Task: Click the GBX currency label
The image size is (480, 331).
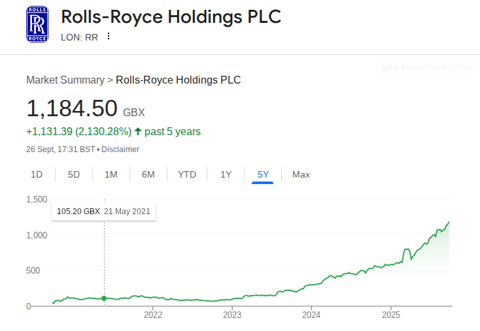Action: point(134,112)
